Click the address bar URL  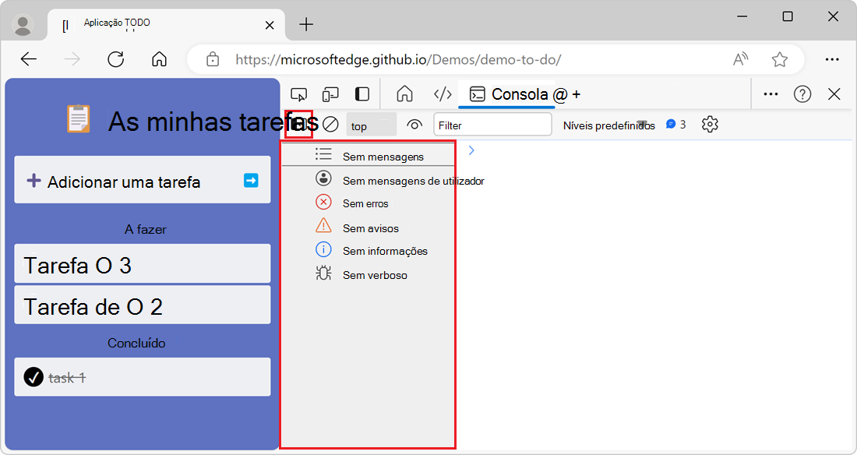click(x=398, y=59)
